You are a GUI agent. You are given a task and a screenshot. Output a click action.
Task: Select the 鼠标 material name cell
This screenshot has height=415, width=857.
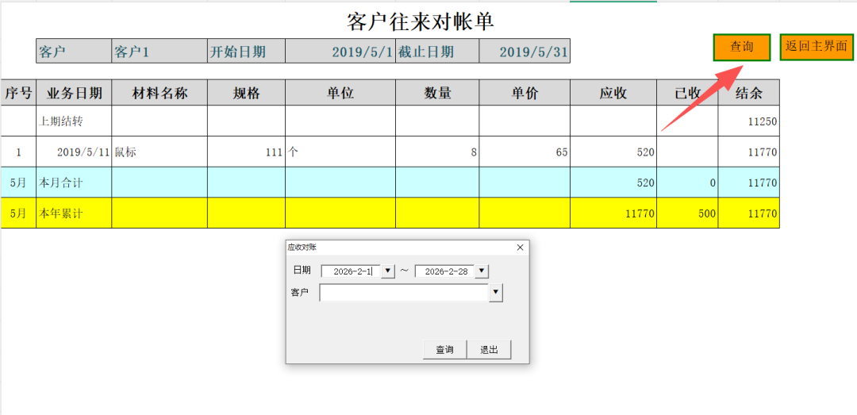pyautogui.click(x=159, y=152)
